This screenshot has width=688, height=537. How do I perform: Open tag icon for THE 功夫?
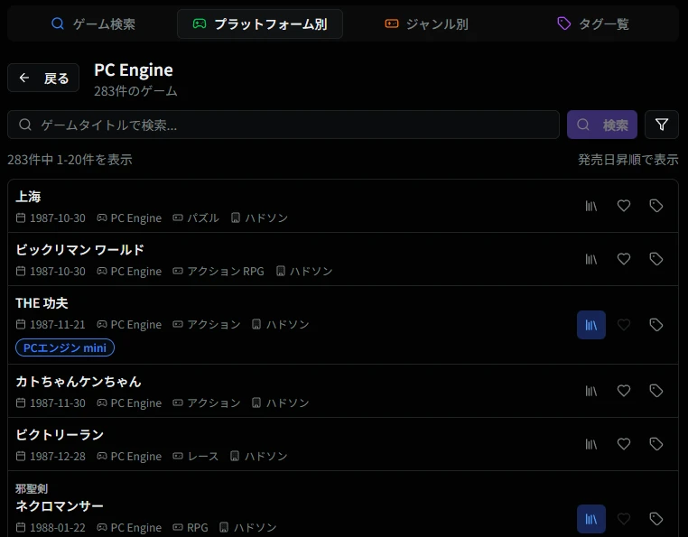[656, 325]
